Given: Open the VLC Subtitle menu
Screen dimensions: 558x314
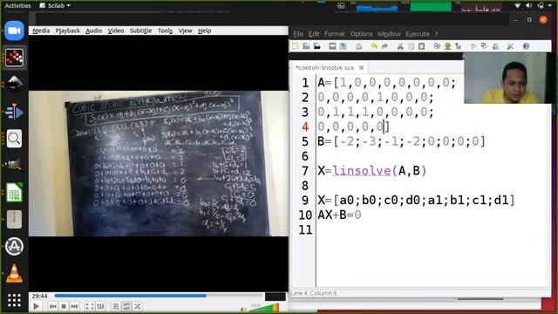Looking at the screenshot, I should click(140, 31).
